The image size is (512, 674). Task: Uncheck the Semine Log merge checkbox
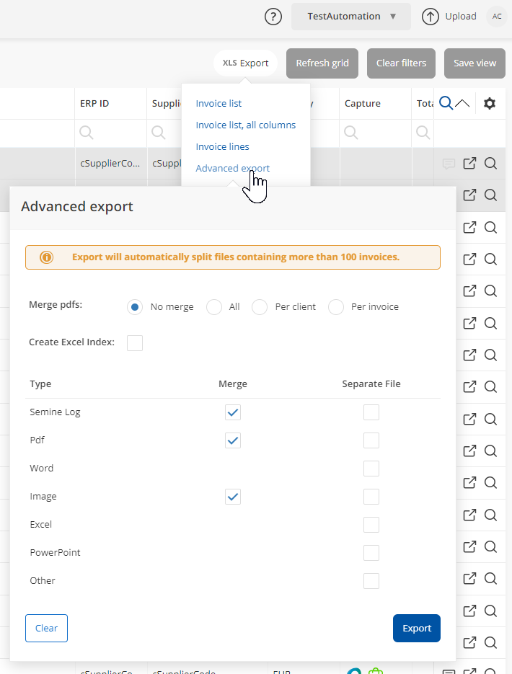[x=233, y=412]
